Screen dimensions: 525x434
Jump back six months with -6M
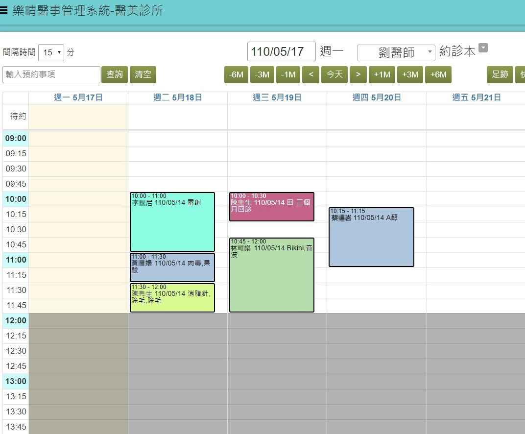237,74
